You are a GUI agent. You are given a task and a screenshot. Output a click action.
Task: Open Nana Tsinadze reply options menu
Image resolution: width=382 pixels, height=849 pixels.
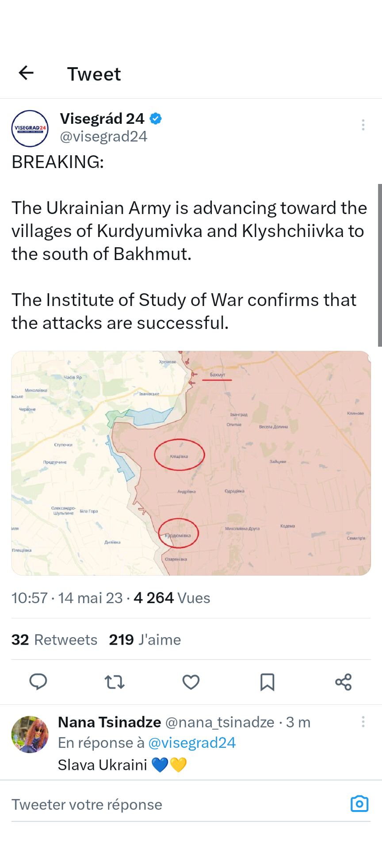point(363,722)
